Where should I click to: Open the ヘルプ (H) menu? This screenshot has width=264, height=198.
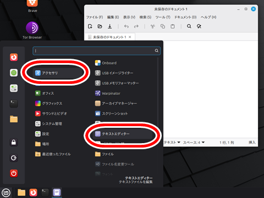208,17
